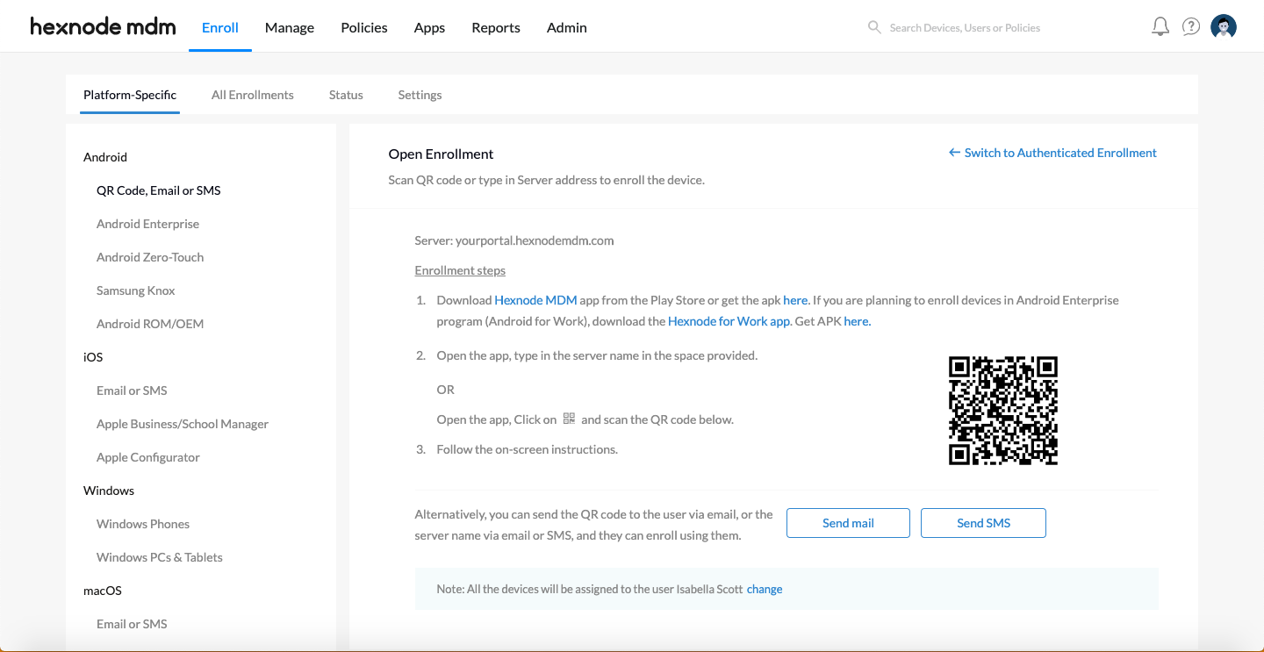Click the server address yourportal.hexnodemdm.com text
1264x652 pixels.
(x=535, y=240)
